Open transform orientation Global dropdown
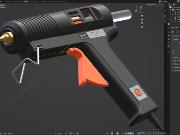 pos(59,133)
